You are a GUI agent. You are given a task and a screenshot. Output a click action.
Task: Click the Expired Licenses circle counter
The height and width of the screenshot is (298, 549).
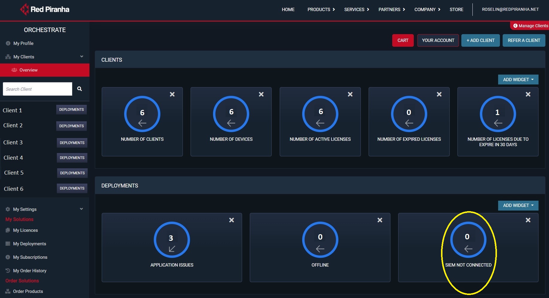409,114
